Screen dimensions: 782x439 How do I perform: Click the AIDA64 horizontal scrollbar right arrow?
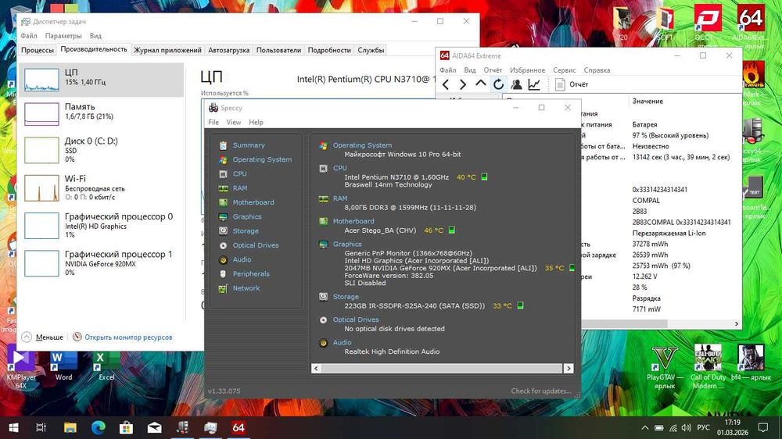737,324
